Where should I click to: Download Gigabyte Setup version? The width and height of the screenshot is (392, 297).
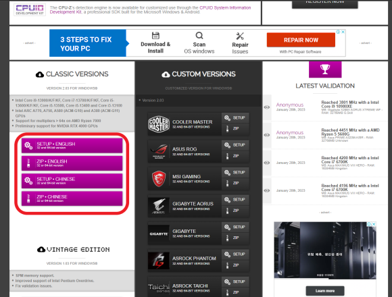235,227
